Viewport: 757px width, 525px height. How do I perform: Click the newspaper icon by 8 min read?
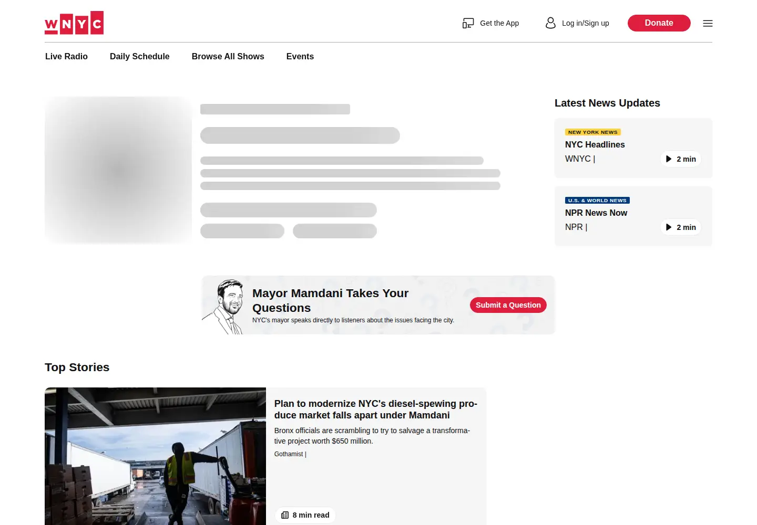285,515
